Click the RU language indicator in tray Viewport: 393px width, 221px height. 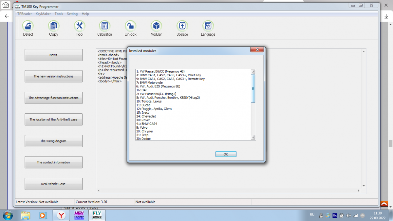[x=312, y=215]
